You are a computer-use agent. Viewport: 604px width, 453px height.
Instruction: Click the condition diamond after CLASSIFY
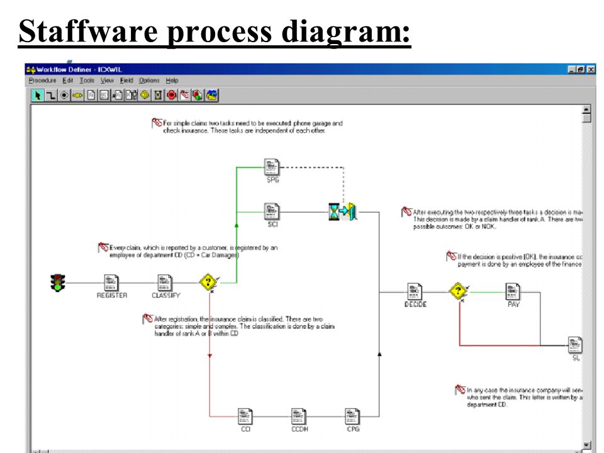[x=208, y=282]
